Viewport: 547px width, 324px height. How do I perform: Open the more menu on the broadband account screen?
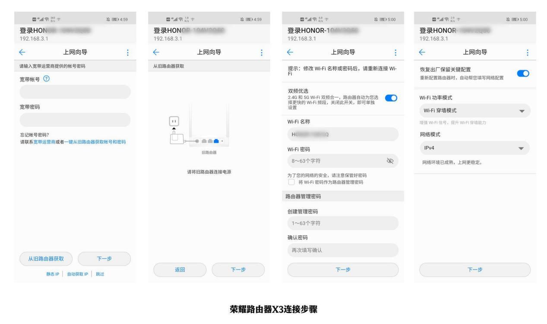tap(127, 53)
